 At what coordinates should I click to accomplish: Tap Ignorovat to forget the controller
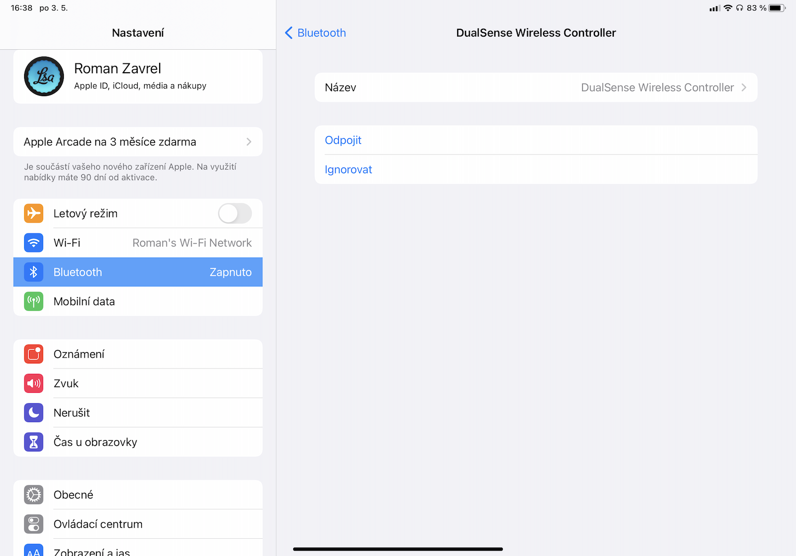(348, 170)
